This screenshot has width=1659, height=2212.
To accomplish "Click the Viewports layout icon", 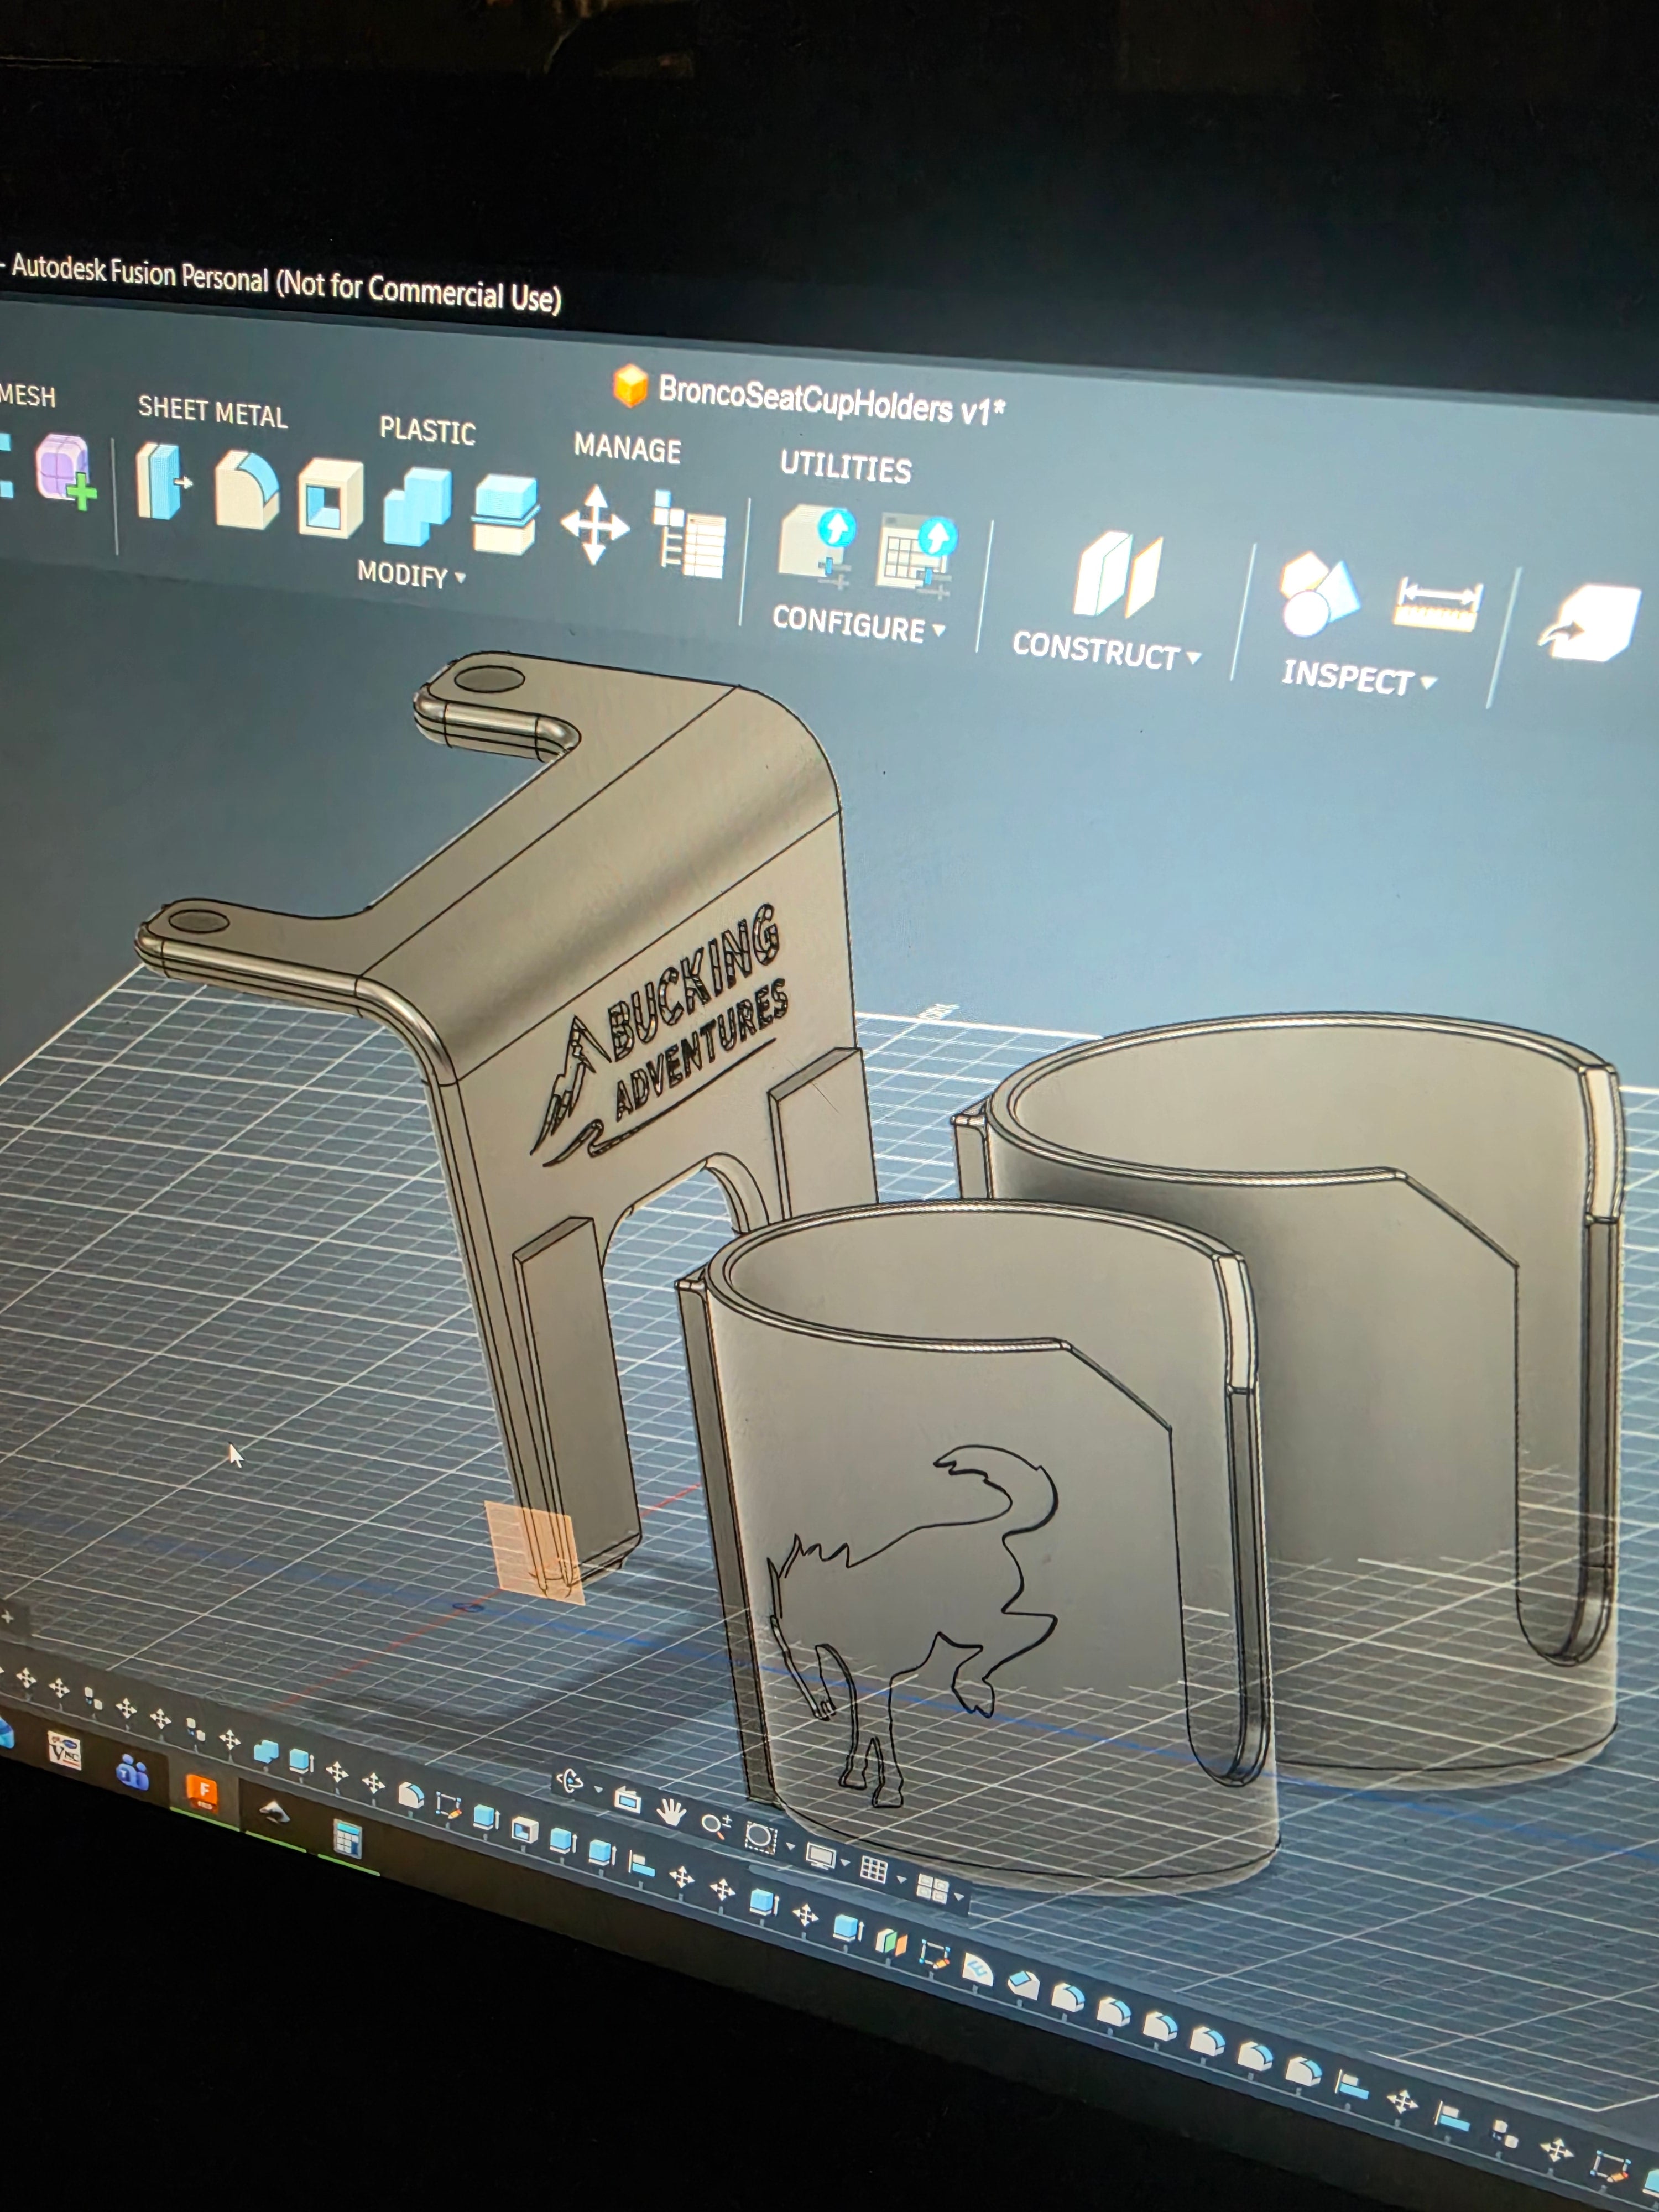I will 932,1888.
